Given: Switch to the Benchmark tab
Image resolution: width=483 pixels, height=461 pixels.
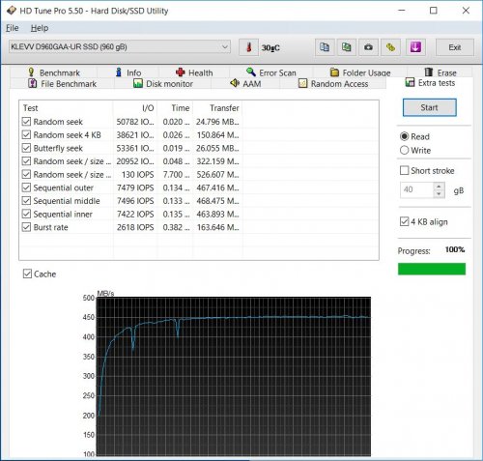Looking at the screenshot, I should (54, 72).
